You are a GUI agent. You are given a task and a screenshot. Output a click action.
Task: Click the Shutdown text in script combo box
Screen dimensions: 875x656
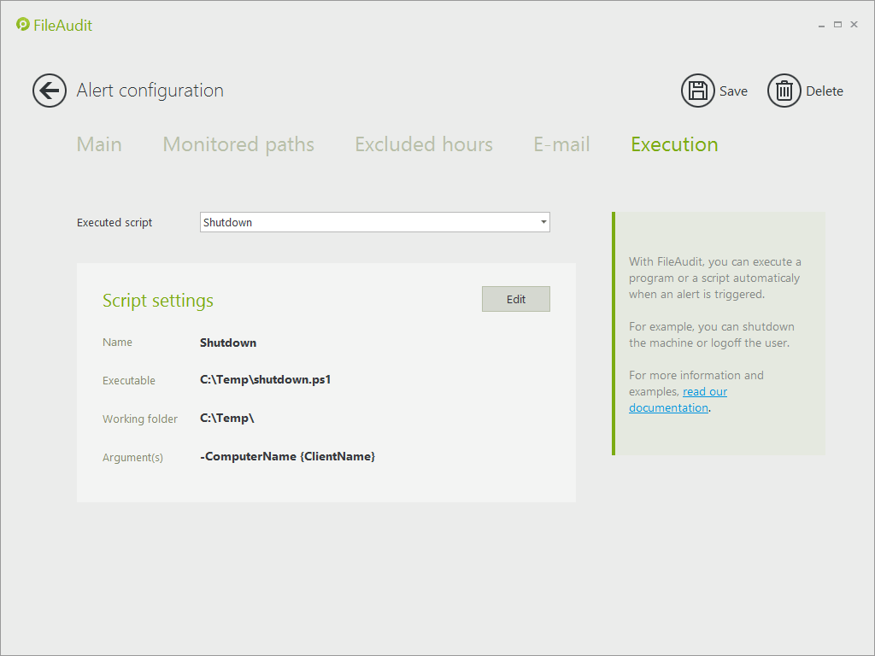[x=228, y=223]
